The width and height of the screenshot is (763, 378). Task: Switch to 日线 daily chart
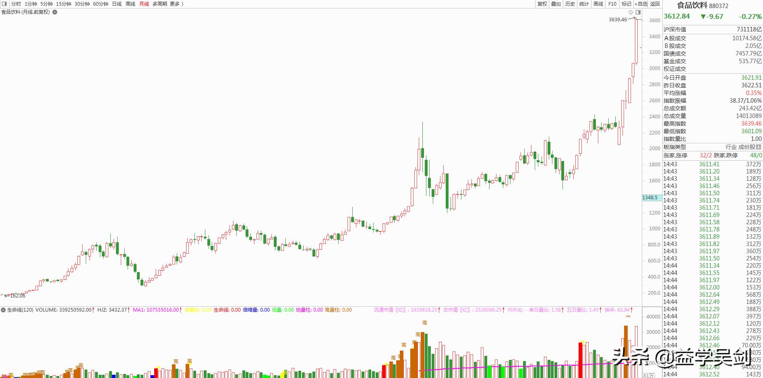pyautogui.click(x=117, y=4)
